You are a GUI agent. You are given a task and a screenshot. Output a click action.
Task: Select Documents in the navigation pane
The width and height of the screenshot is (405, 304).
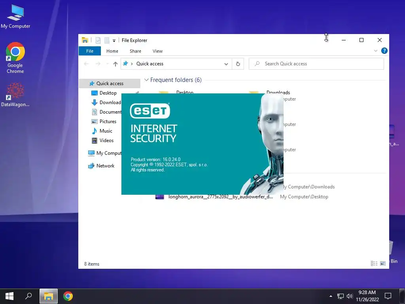tap(106, 112)
